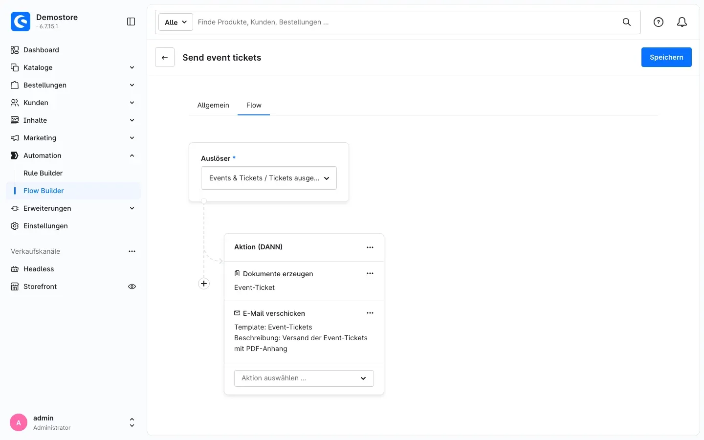
Task: Open the Auslöser trigger dropdown
Action: [269, 178]
